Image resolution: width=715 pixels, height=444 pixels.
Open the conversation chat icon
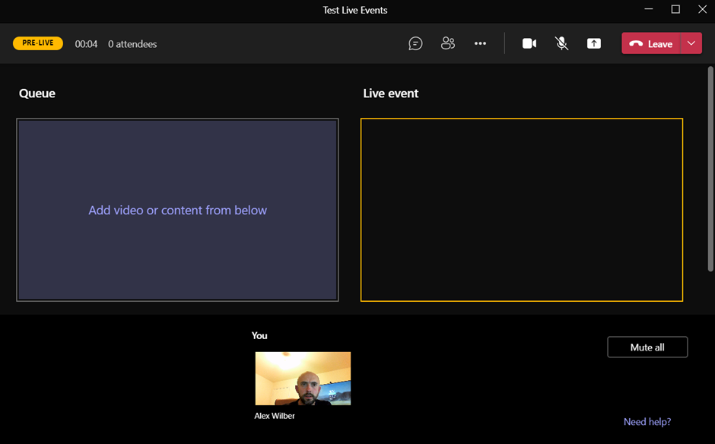pos(415,44)
